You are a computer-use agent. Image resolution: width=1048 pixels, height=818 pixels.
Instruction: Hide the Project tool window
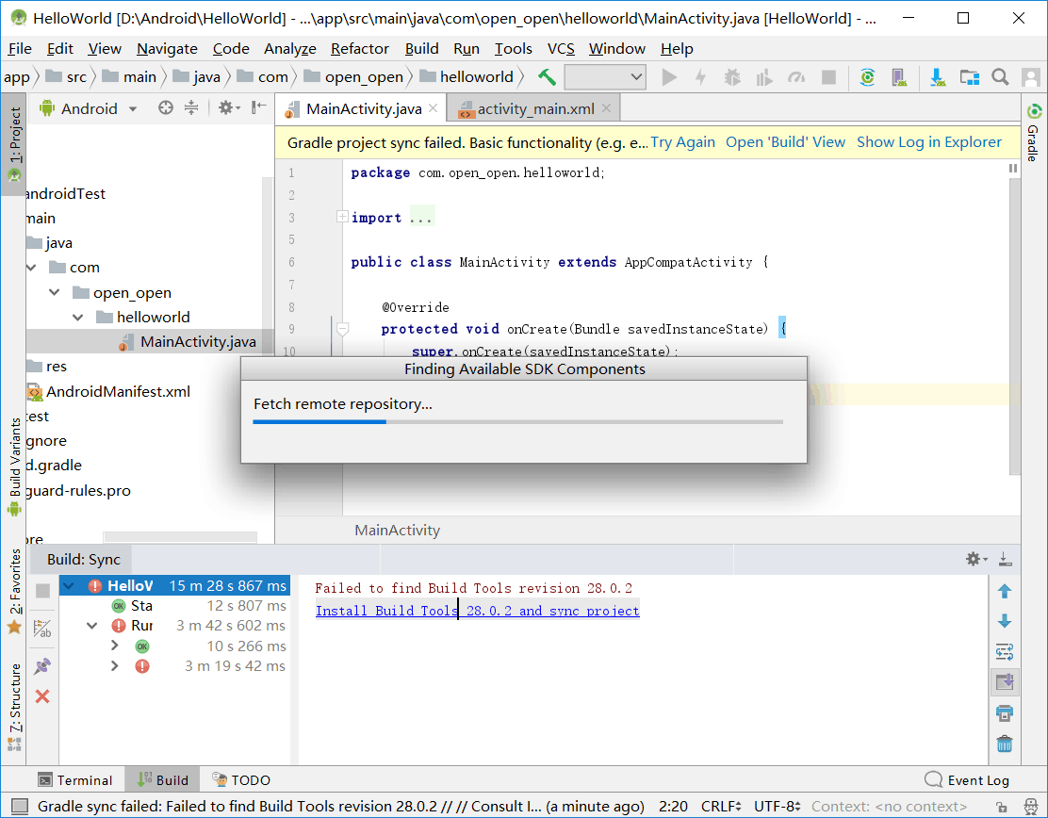[258, 107]
